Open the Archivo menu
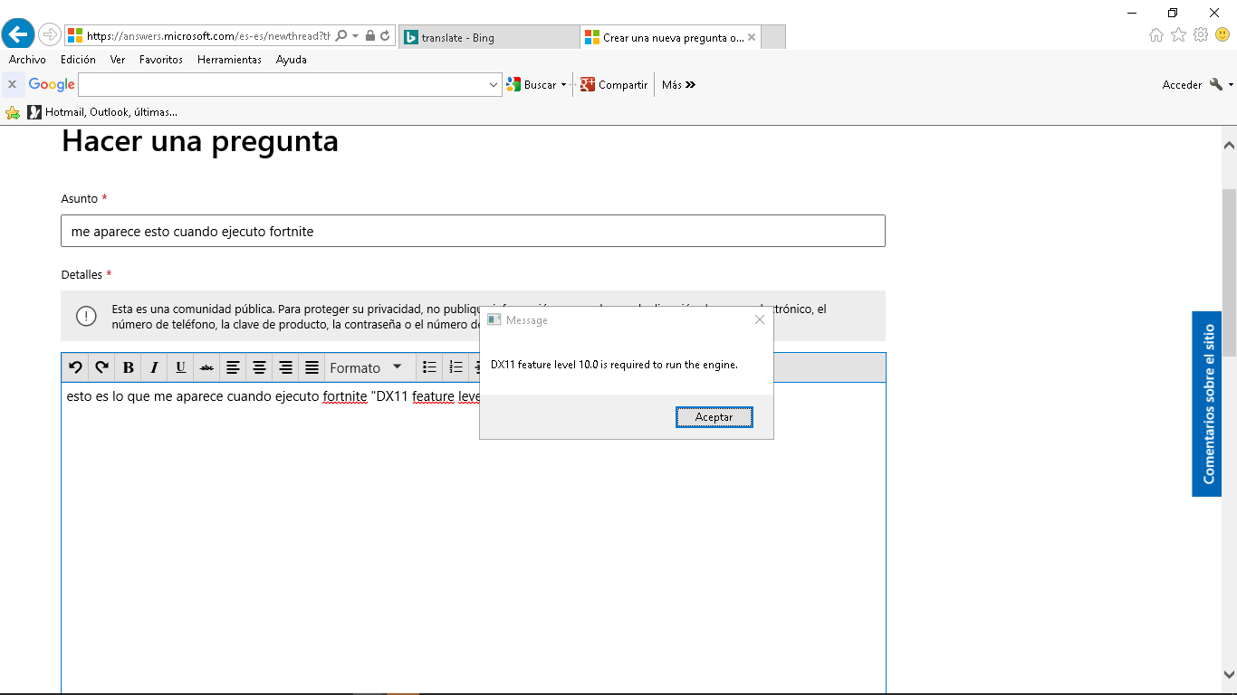 pyautogui.click(x=27, y=60)
